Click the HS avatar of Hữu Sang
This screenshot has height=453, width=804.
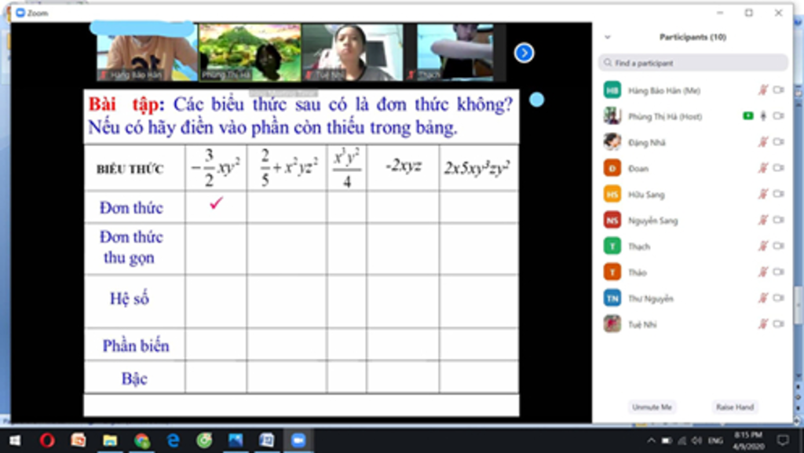[x=612, y=194]
